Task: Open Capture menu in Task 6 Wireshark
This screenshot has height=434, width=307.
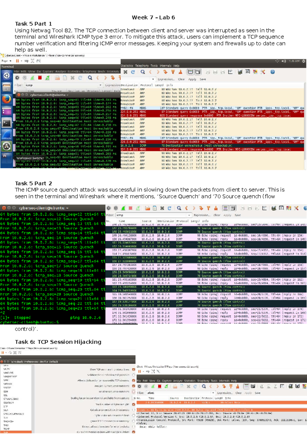Action: 167,381
